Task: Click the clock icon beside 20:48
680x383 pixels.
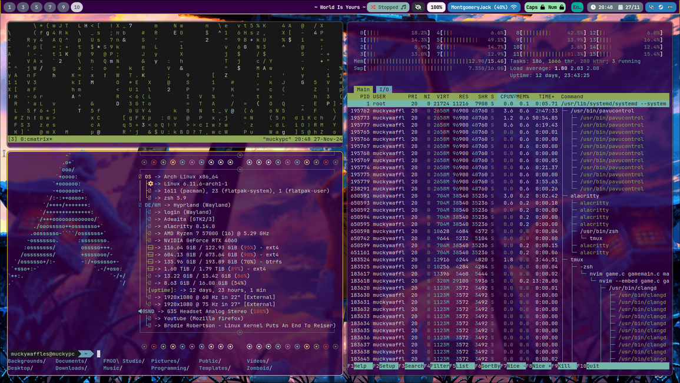Action: tap(593, 7)
